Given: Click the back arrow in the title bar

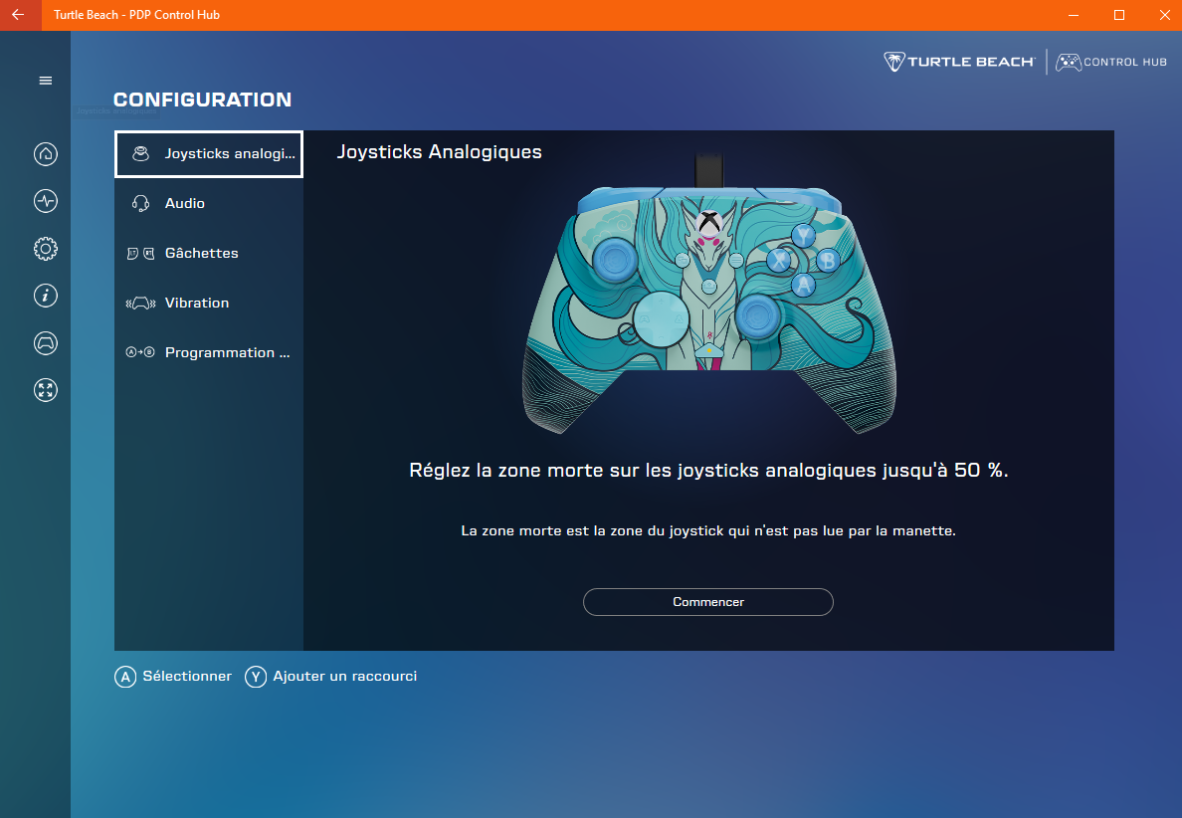Looking at the screenshot, I should click(20, 15).
